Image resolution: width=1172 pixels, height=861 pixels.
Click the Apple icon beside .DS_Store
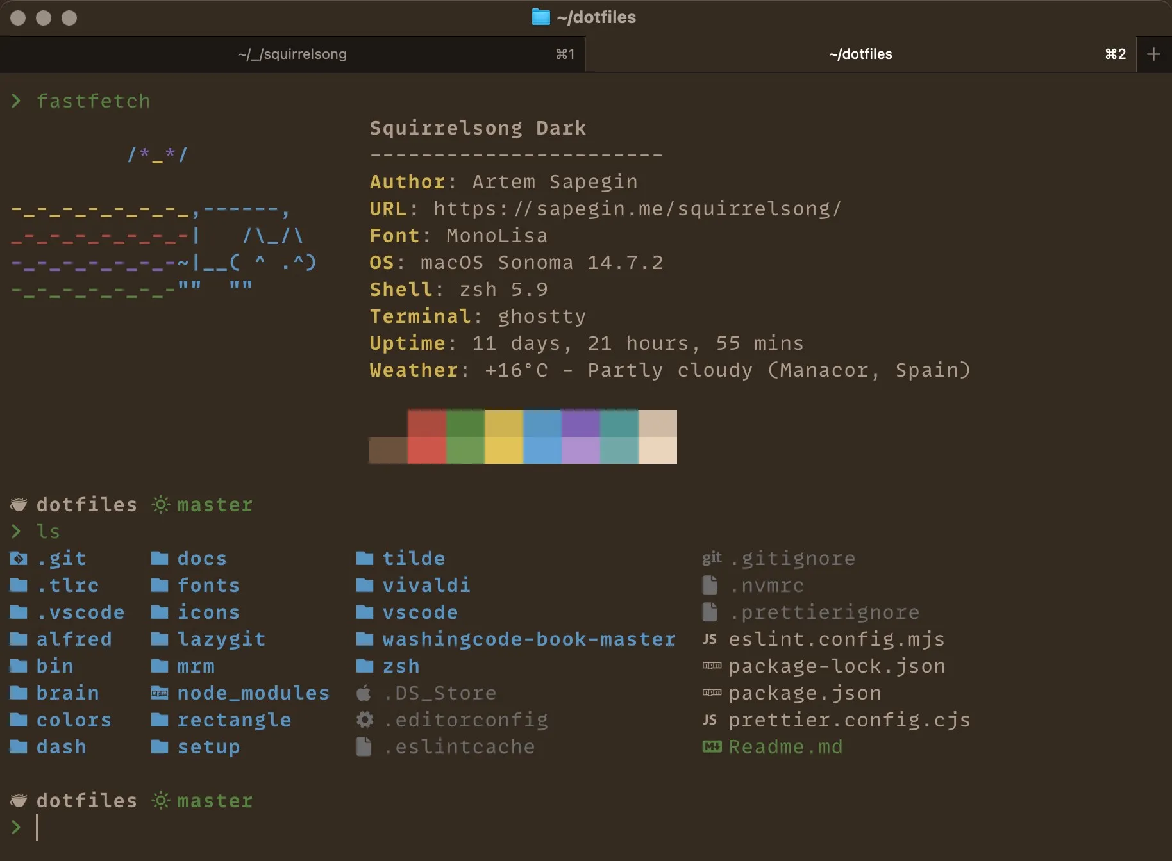tap(364, 693)
